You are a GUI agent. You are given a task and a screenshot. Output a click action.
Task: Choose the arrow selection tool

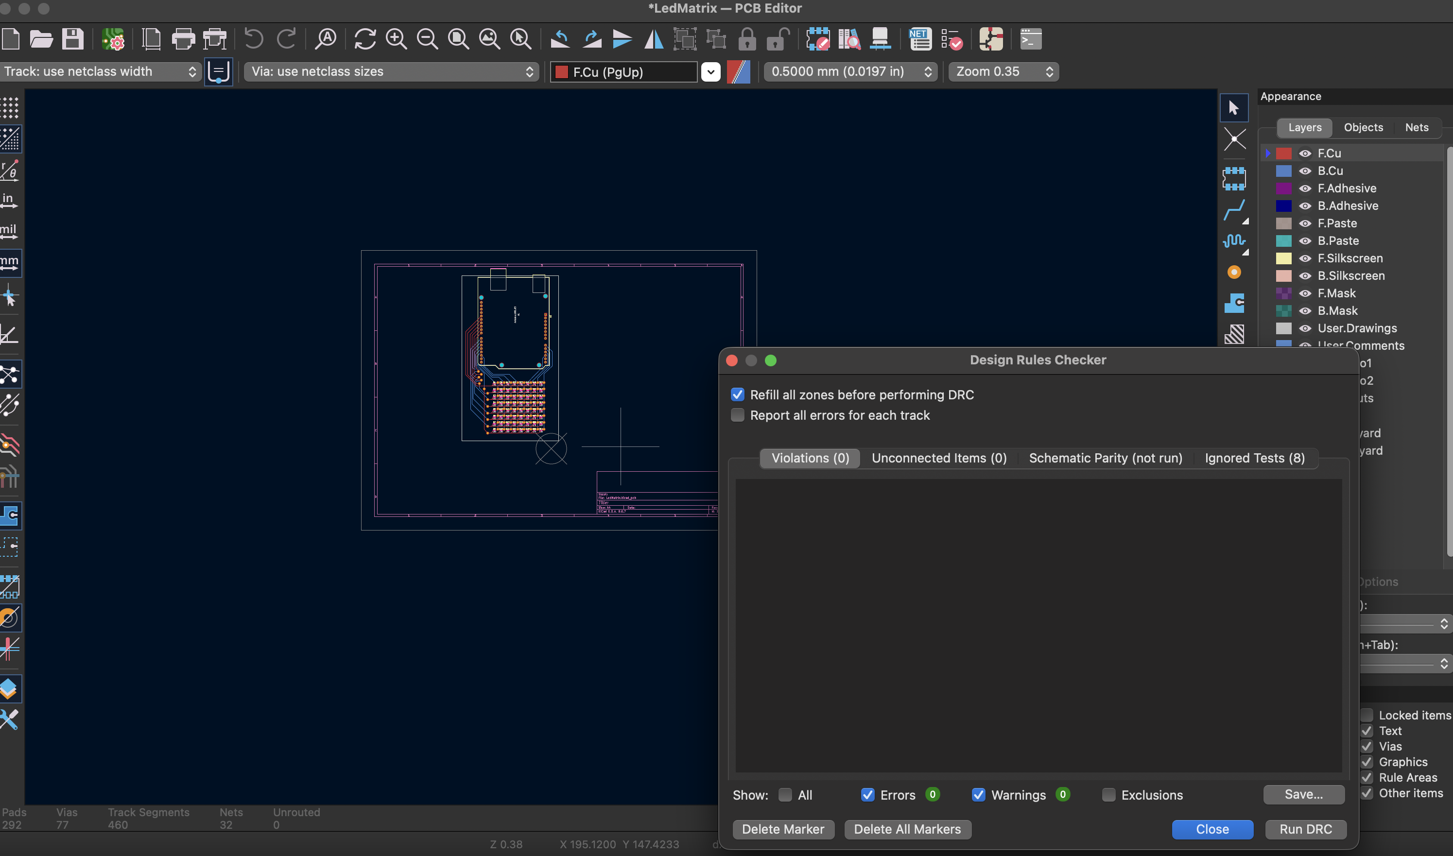pyautogui.click(x=1234, y=107)
